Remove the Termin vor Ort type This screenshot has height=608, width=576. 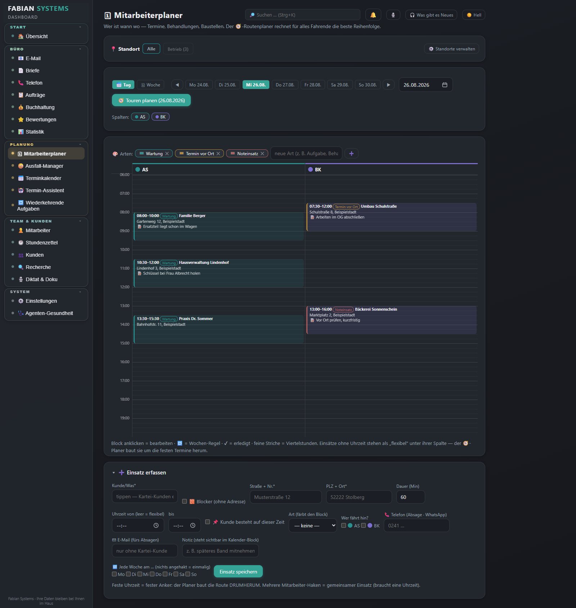[218, 154]
